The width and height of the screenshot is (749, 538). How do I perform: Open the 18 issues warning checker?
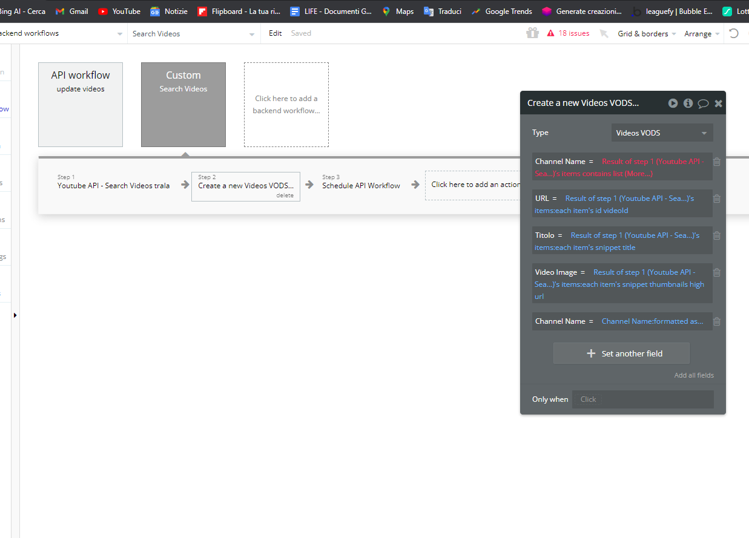point(568,33)
